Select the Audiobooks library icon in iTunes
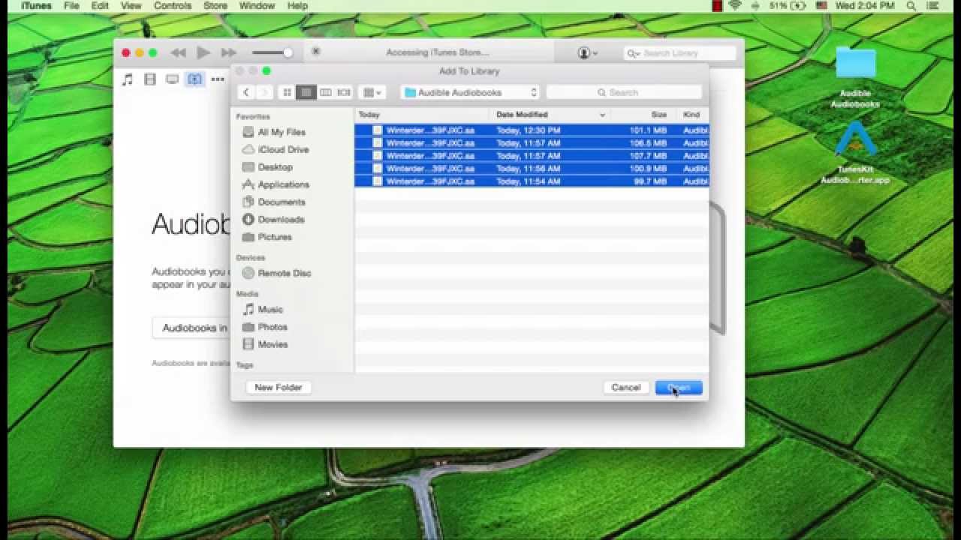This screenshot has height=540, width=961. tap(194, 79)
